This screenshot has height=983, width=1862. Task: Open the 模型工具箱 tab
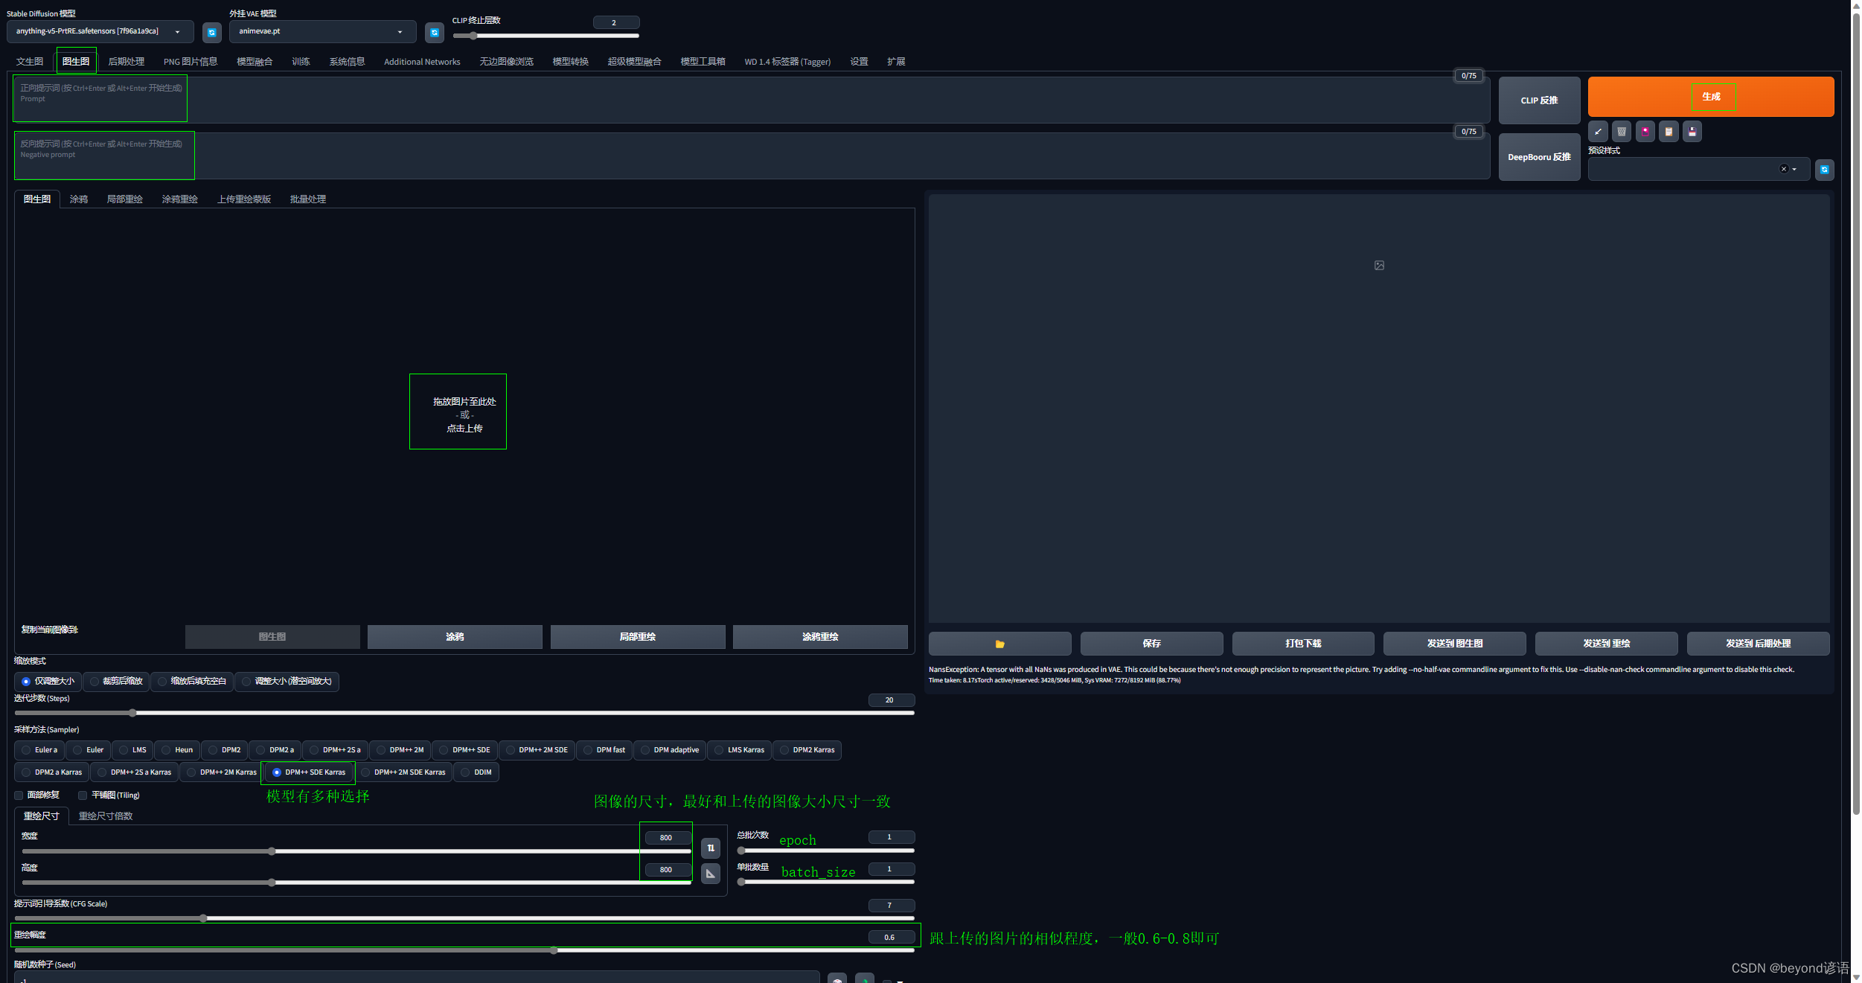[x=703, y=62]
